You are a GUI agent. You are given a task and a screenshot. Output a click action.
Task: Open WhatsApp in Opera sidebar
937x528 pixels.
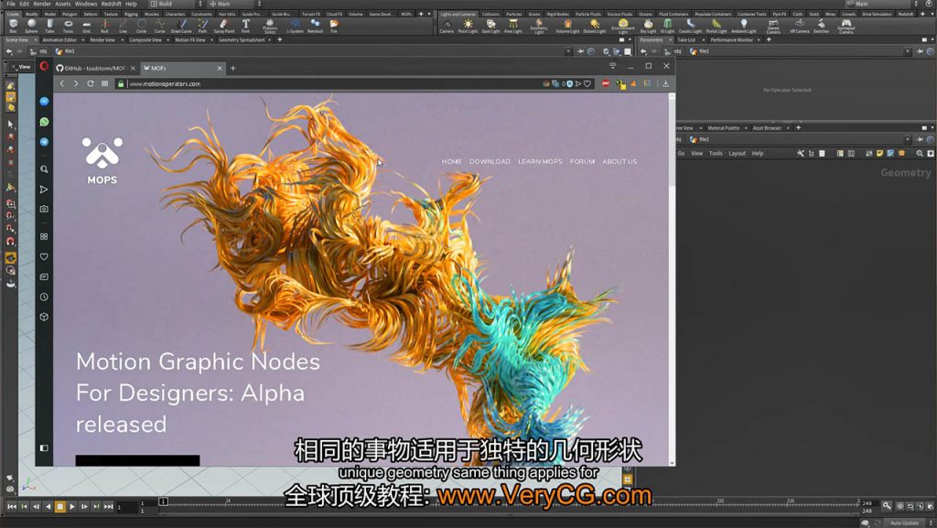point(44,122)
